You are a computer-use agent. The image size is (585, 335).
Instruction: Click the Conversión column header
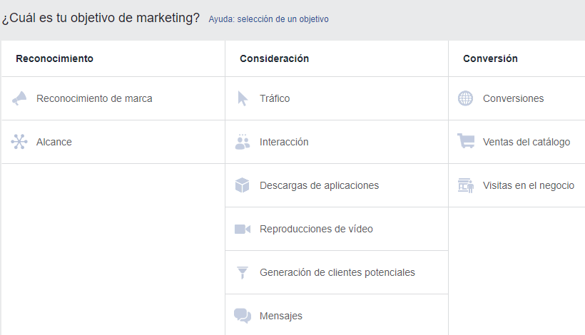click(490, 58)
